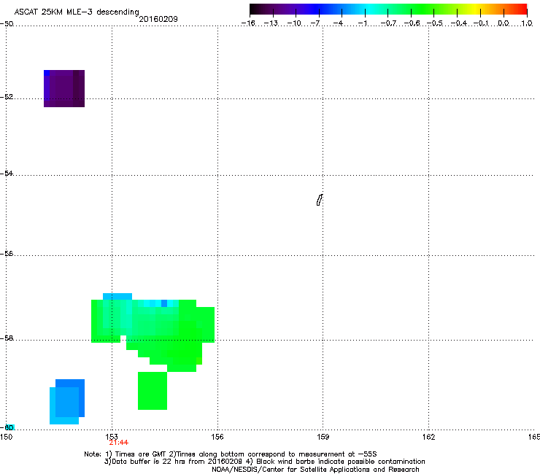Click the date label 20160209
The height and width of the screenshot is (474, 540).
coord(158,19)
